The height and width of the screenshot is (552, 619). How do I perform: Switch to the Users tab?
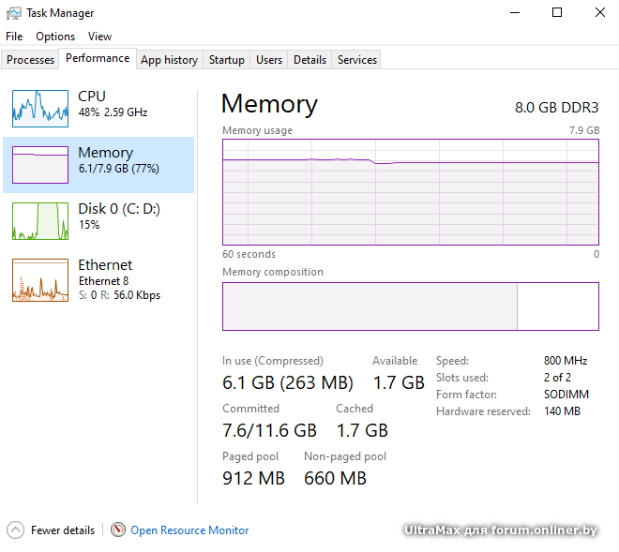pyautogui.click(x=269, y=60)
